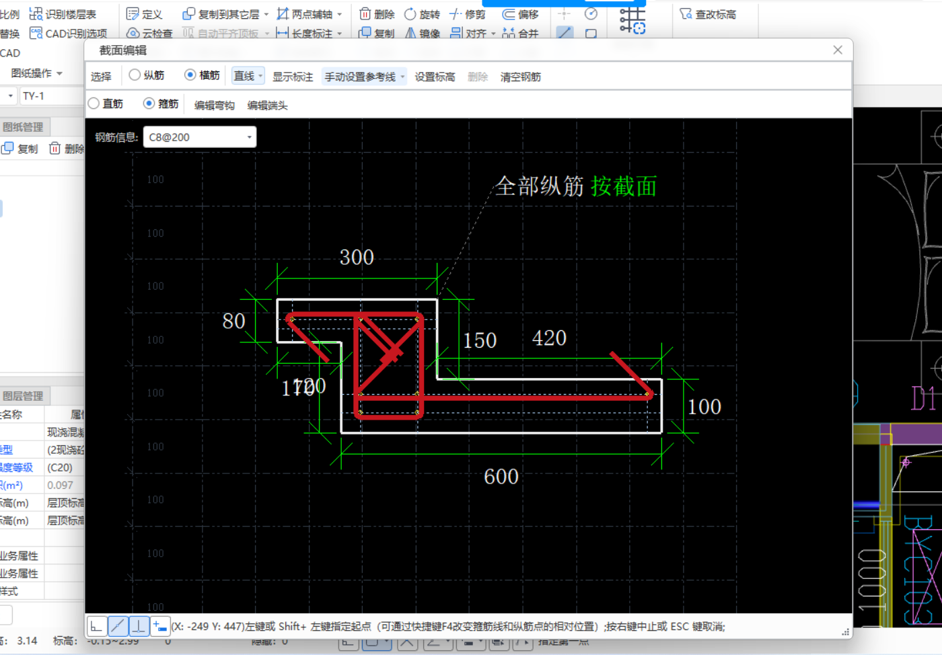The image size is (942, 655).
Task: Switch to 图纸管理 tab
Action: (x=24, y=126)
